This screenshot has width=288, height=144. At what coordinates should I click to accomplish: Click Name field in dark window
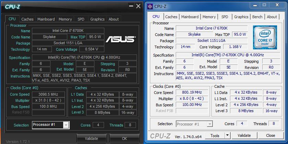click(68, 31)
